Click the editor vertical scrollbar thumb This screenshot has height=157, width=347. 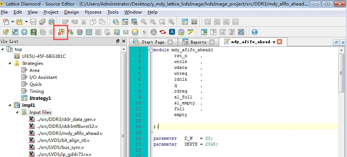(x=341, y=73)
